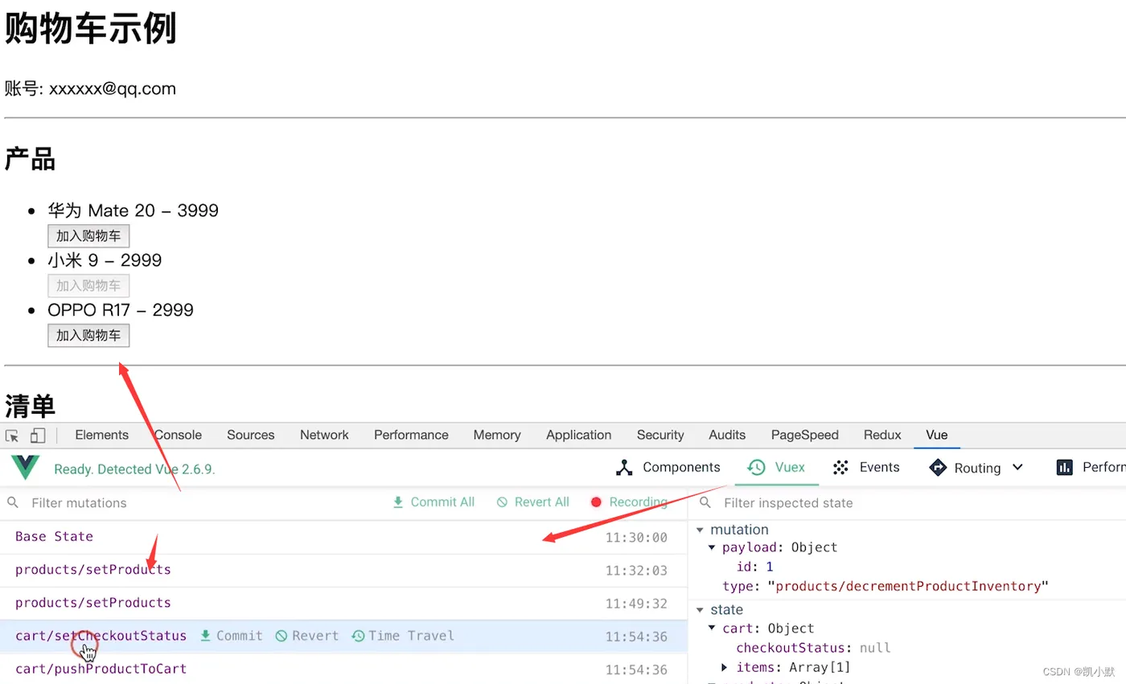Commit the cart/setCheckoutStatus mutation
The height and width of the screenshot is (684, 1126).
point(231,636)
